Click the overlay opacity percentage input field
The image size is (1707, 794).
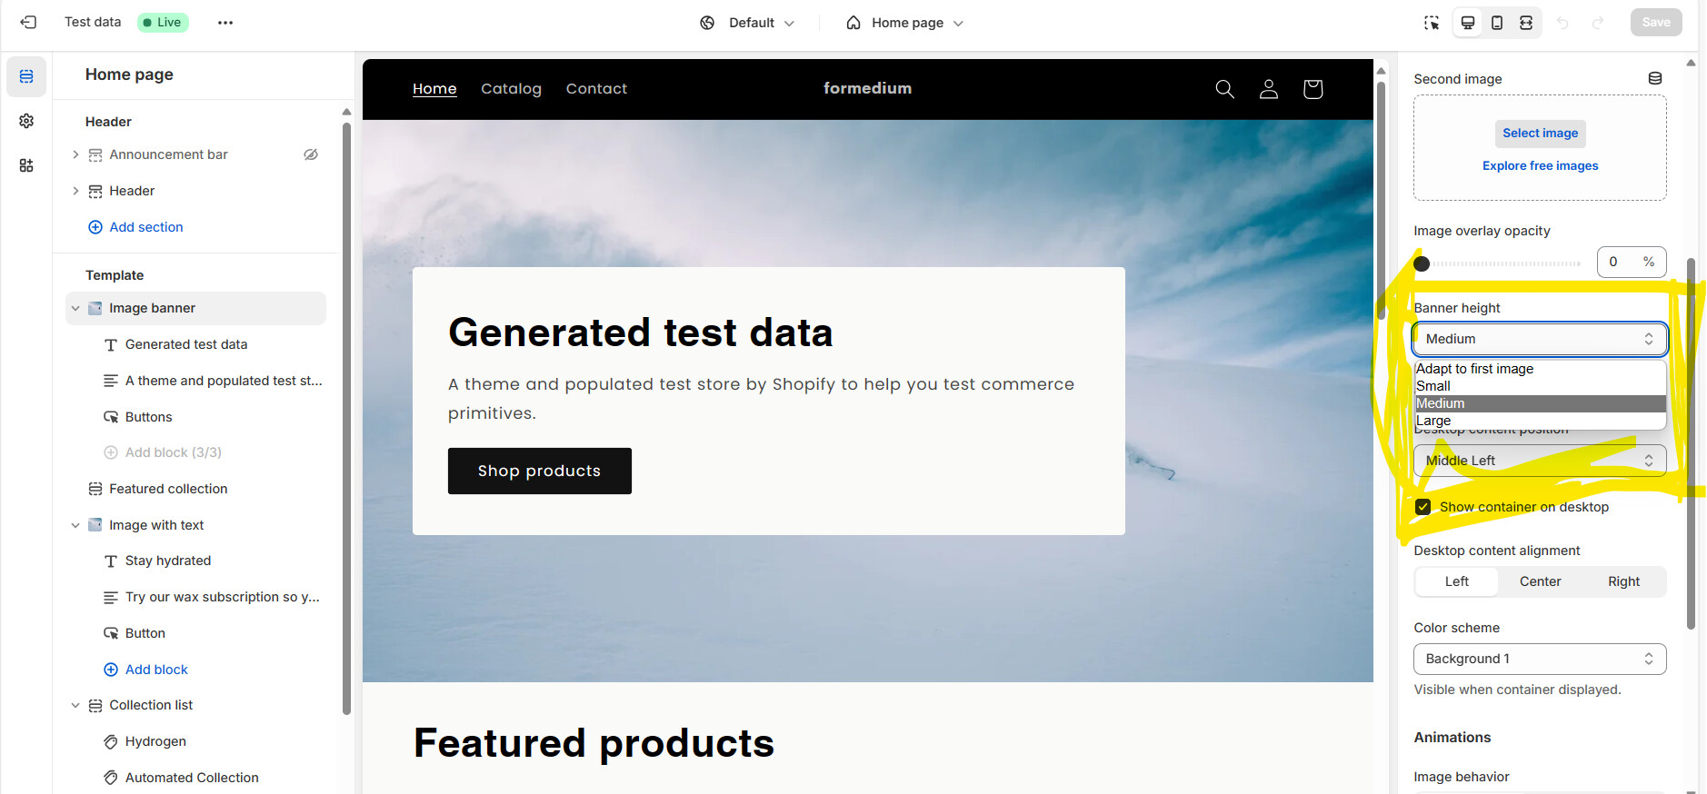pos(1621,262)
